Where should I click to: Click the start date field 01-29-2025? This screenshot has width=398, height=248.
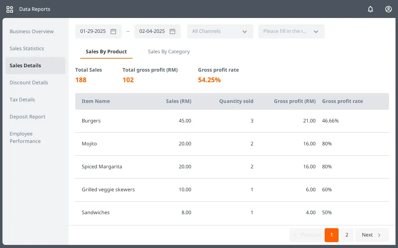93,31
